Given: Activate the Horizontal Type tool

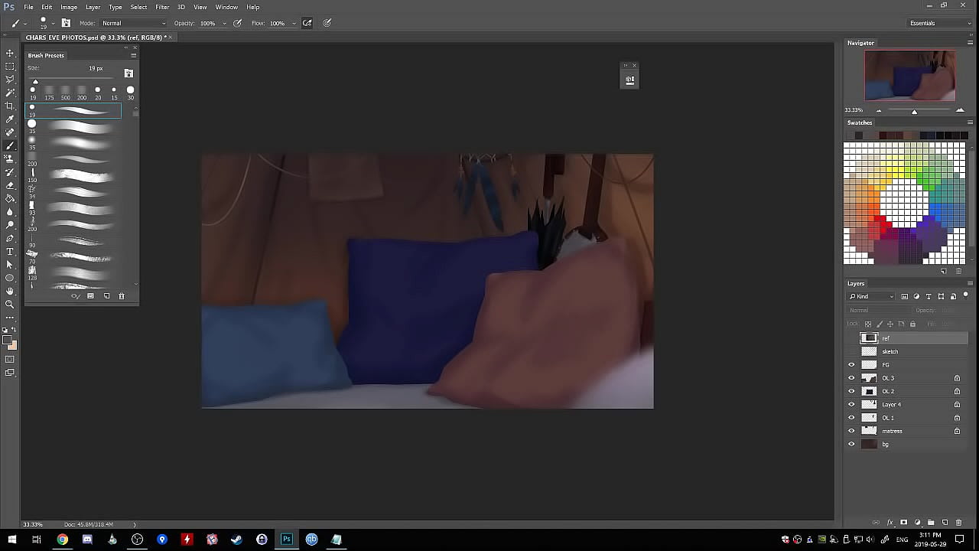Looking at the screenshot, I should click(10, 251).
